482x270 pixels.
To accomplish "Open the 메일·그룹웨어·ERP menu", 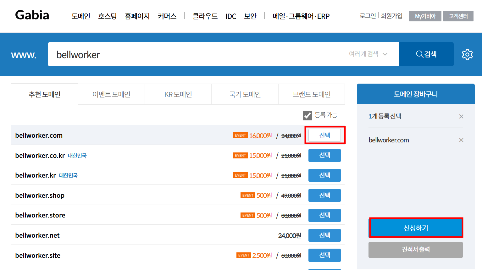I will coord(301,16).
